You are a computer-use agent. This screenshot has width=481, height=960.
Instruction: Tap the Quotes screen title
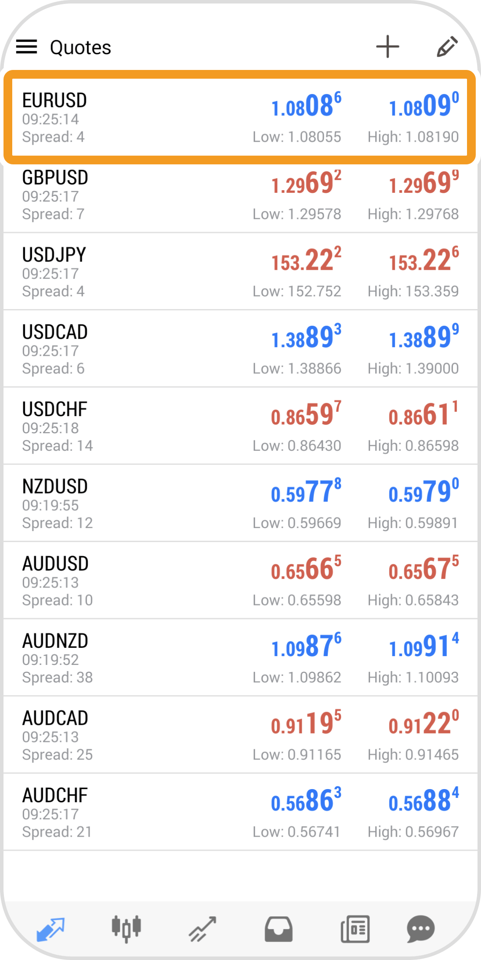[x=81, y=47]
